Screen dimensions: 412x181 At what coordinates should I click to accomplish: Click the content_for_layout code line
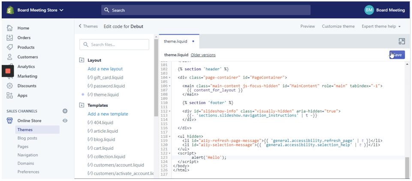pyautogui.click(x=214, y=90)
